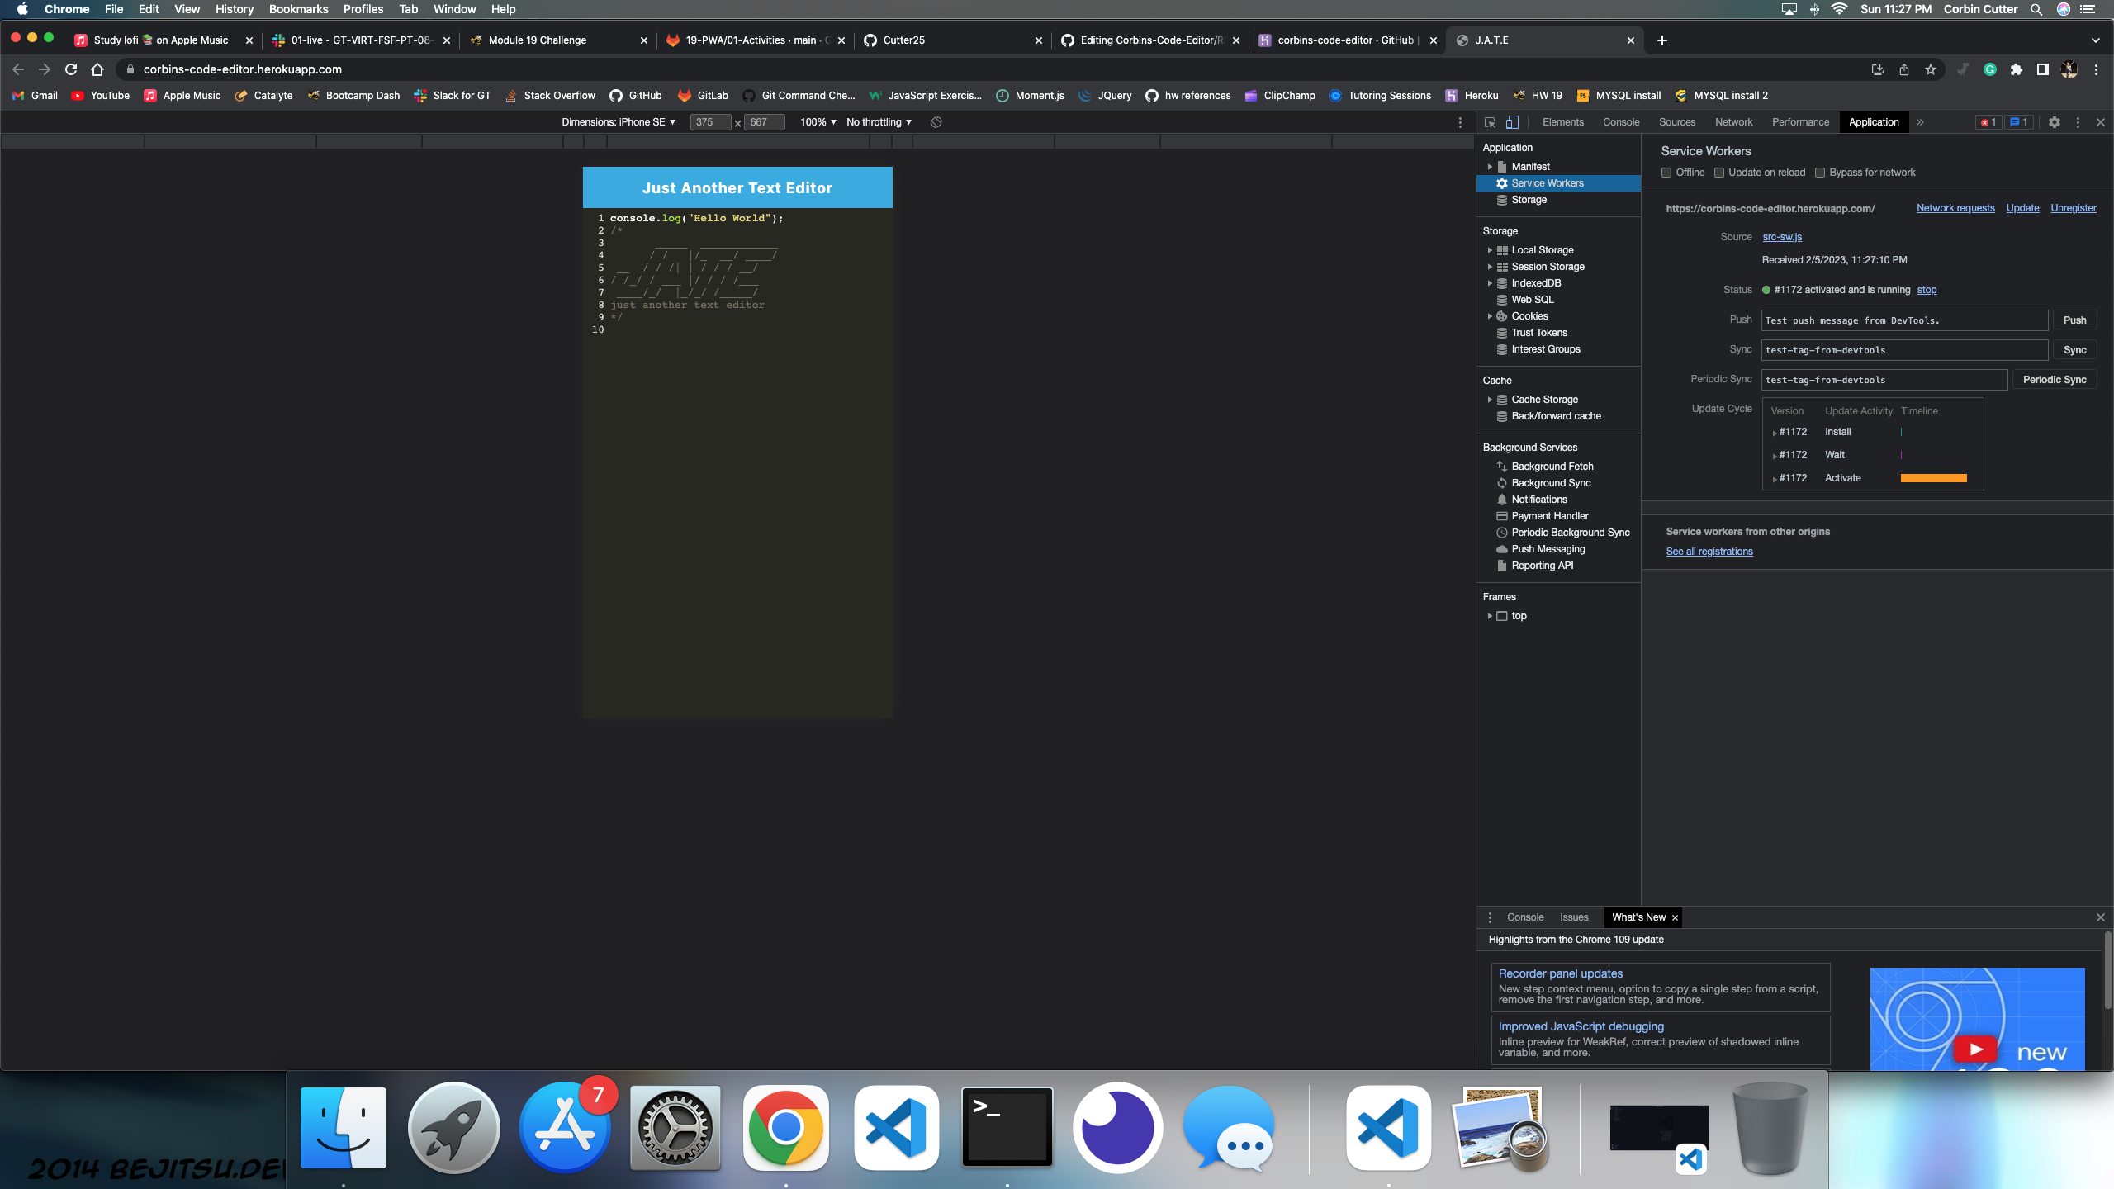The height and width of the screenshot is (1189, 2114).
Task: Click the orange Activate timeline bar for #1172
Action: (x=1936, y=477)
